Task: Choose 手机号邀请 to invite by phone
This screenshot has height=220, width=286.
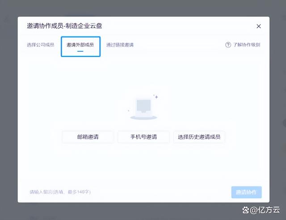Action: (x=143, y=137)
